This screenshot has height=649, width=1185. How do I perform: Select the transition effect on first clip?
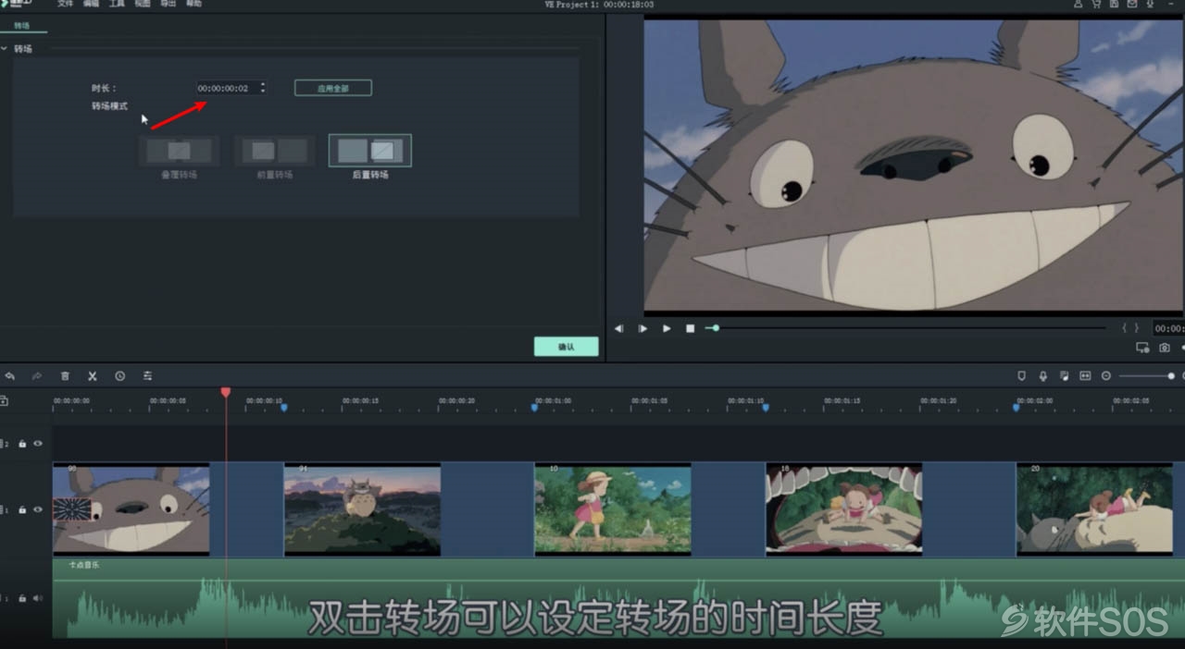point(72,509)
